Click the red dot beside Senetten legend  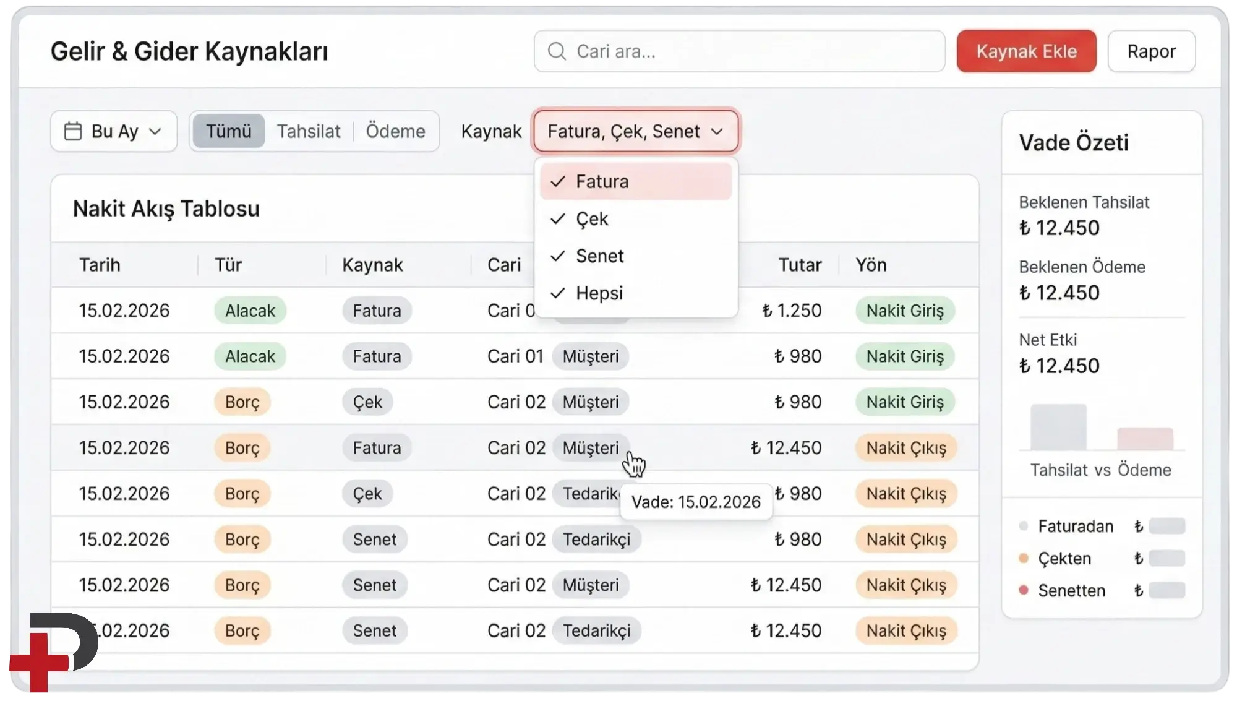click(1024, 590)
